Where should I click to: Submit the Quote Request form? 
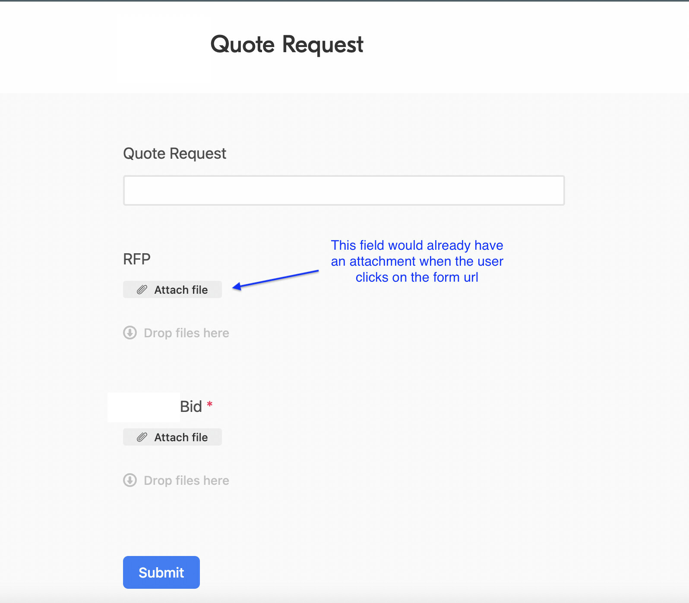pyautogui.click(x=161, y=572)
